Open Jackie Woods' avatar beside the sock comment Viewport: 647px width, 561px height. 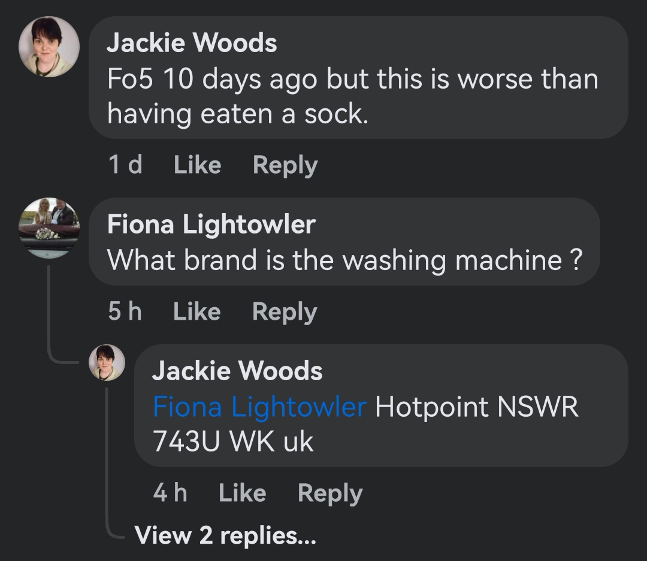49,47
